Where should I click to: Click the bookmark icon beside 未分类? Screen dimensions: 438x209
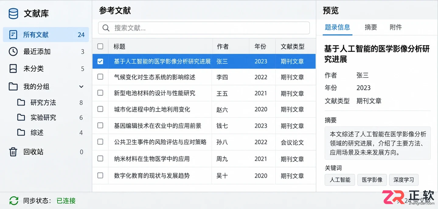(13, 69)
